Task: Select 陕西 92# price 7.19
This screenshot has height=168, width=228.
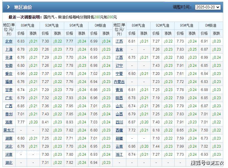Action: (156, 98)
